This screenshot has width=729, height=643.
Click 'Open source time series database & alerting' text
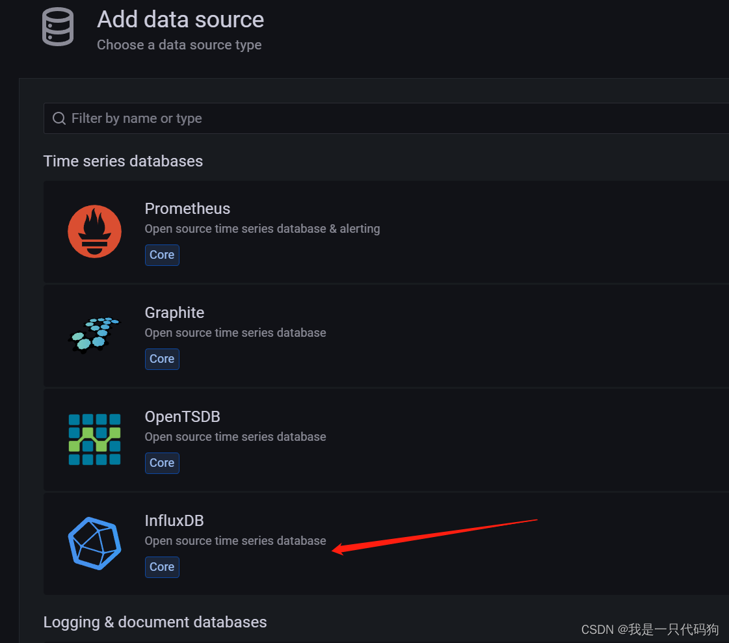(x=262, y=229)
